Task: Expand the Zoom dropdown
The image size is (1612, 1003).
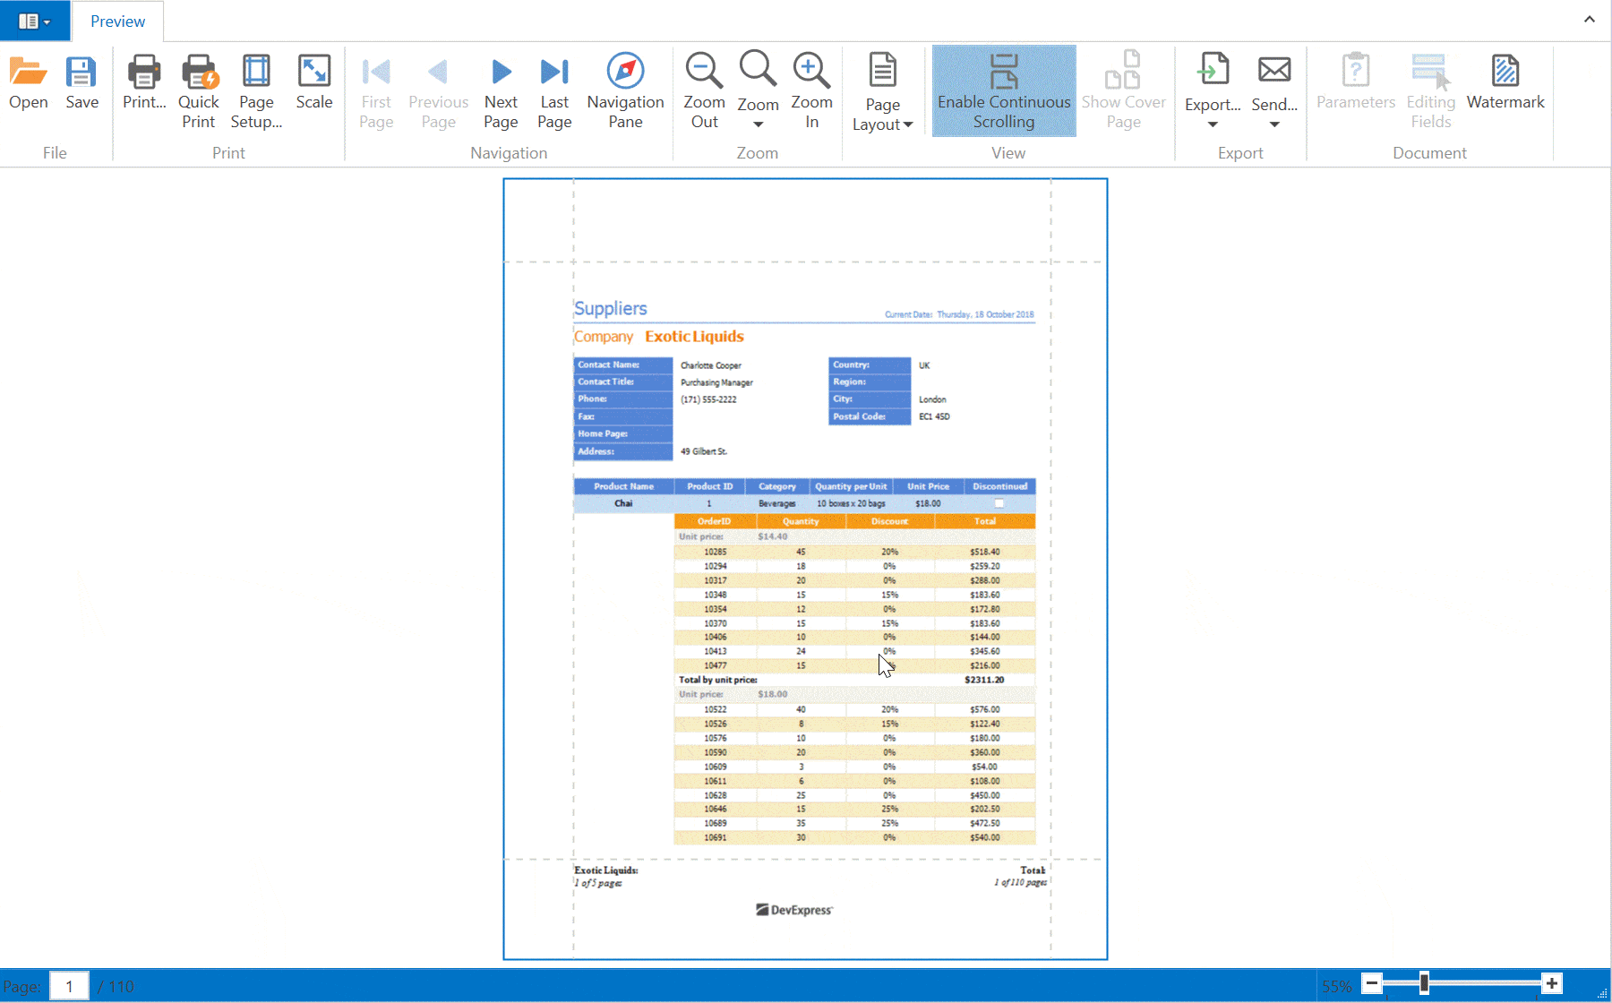Action: click(758, 124)
